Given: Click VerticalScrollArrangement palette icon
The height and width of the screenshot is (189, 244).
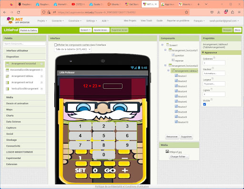Looking at the screenshot, I should (7, 89).
